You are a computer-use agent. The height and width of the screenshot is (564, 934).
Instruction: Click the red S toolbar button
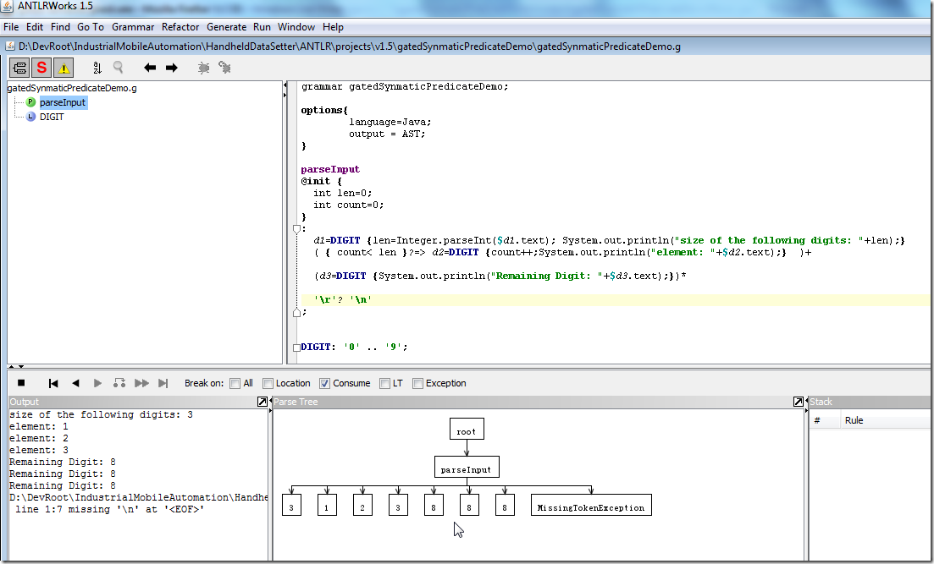pos(41,68)
